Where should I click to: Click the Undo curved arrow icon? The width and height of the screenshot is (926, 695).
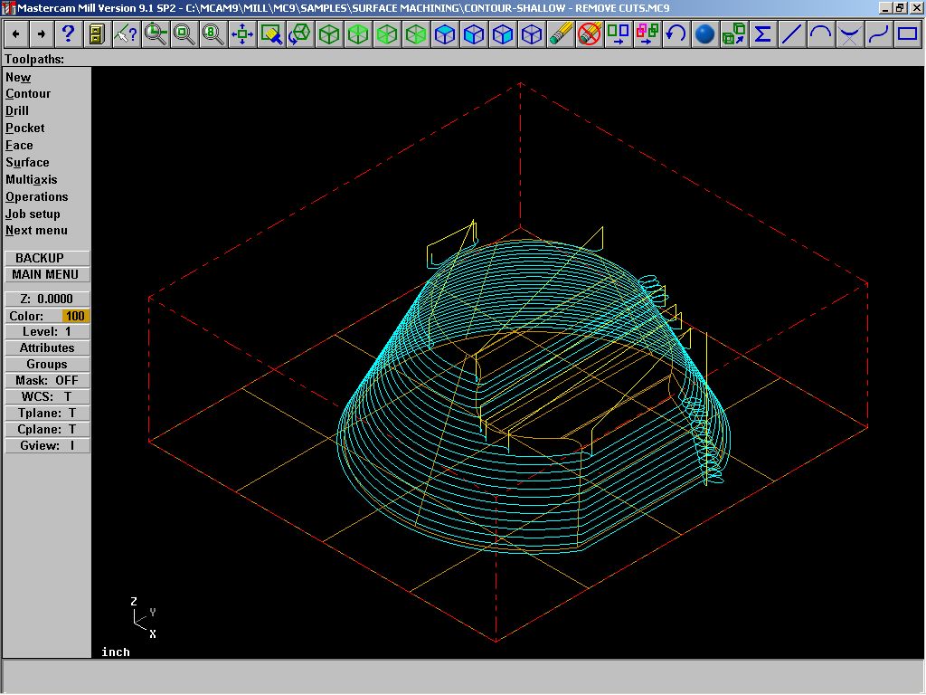click(x=676, y=34)
